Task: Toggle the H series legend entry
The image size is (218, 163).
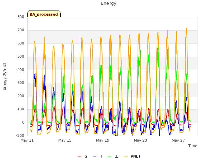Action: coord(97,156)
